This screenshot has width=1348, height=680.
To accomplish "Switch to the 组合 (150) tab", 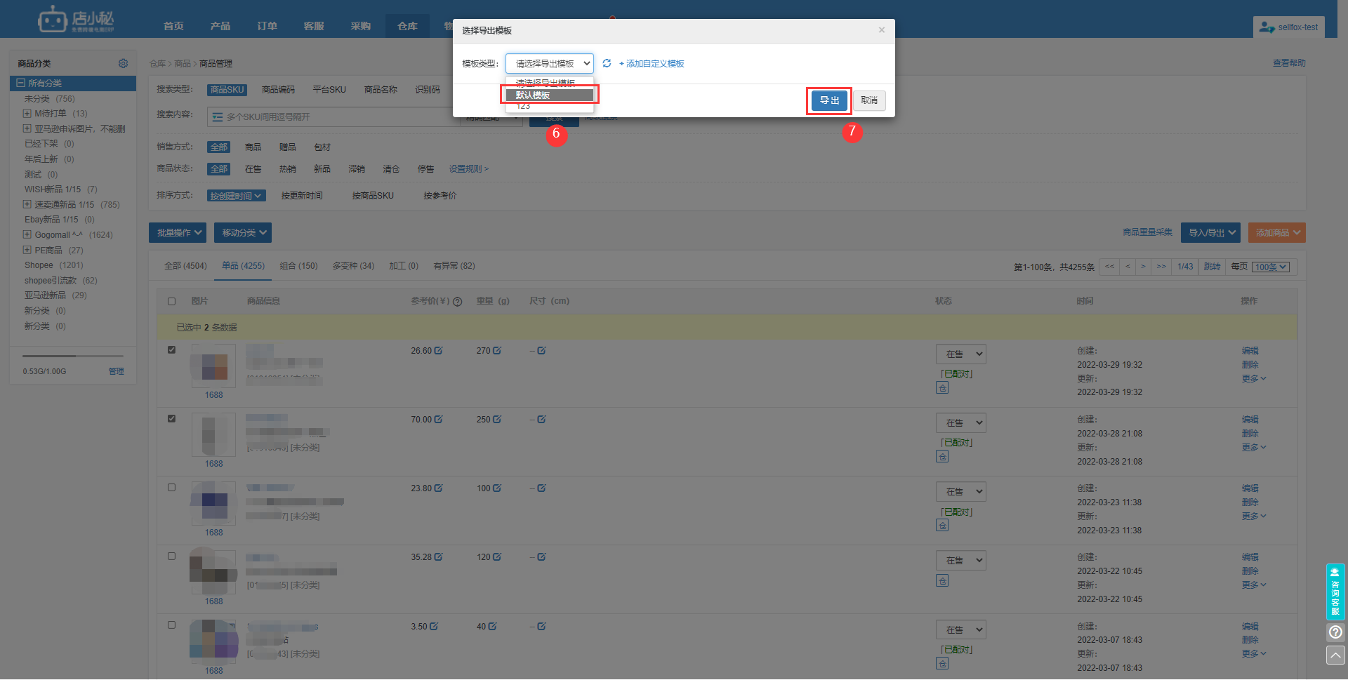I will [298, 266].
